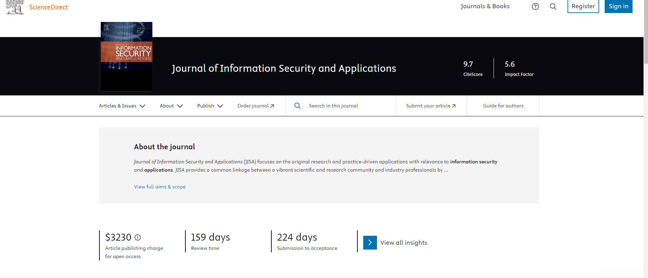Click the journal cover thumbnail
The image size is (648, 278).
coord(126,56)
